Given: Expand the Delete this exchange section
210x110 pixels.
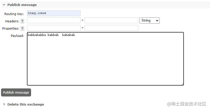Looking at the screenshot, I should 24,104.
